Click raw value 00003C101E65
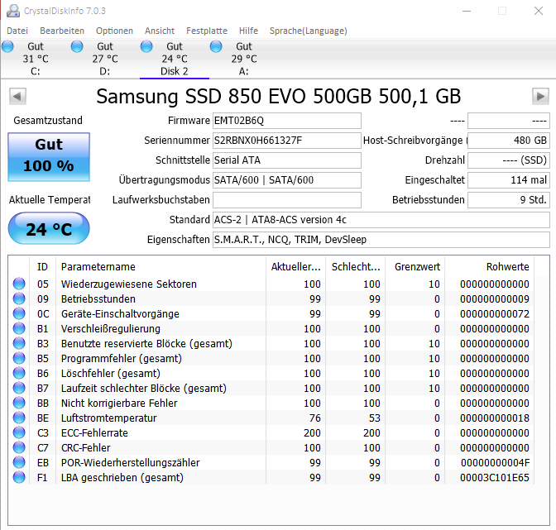The width and height of the screenshot is (556, 530). [495, 478]
